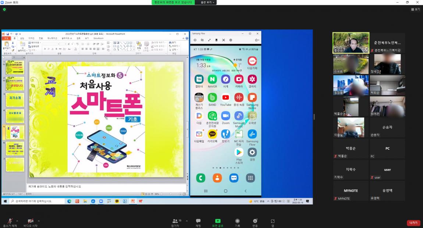Open Gallery app on phone screen
Screen dimensions: 423x228
pos(252,81)
